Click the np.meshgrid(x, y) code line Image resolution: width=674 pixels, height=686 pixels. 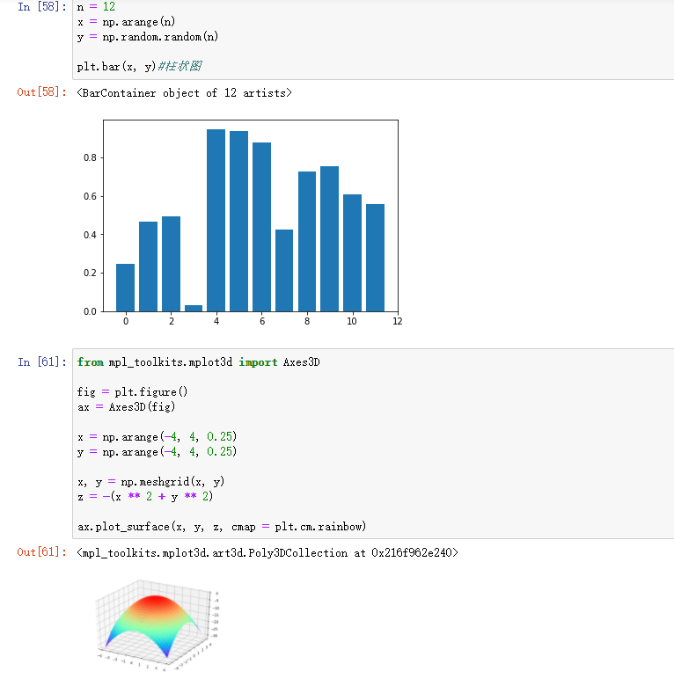(150, 482)
